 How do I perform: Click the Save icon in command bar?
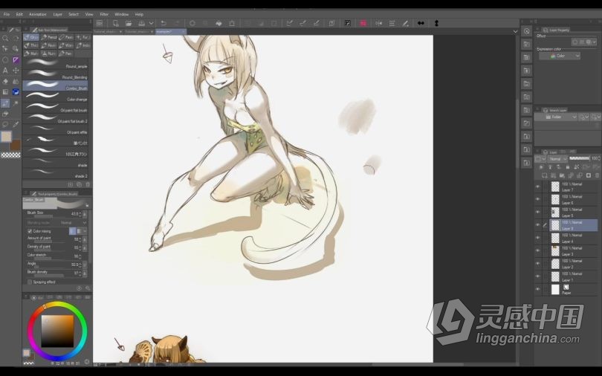(142, 23)
